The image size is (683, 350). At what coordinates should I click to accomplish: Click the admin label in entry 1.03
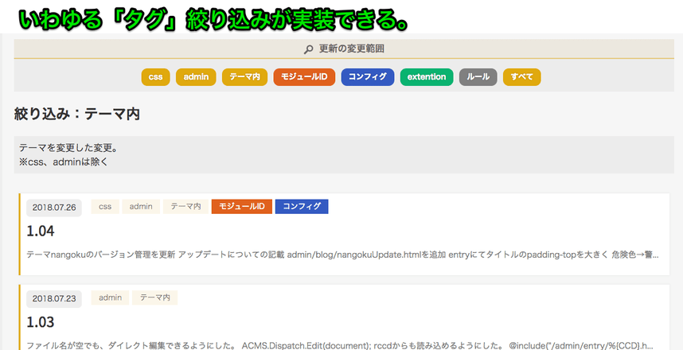click(110, 297)
